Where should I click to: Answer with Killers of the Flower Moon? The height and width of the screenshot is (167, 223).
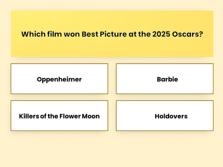click(59, 115)
